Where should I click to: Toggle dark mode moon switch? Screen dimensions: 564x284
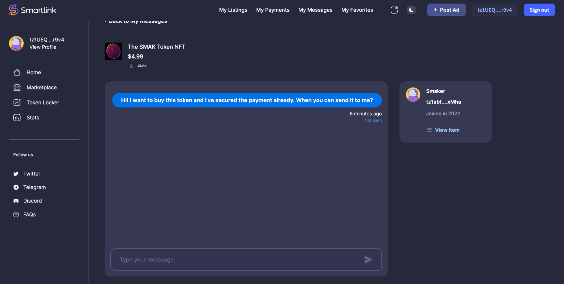[x=411, y=10]
